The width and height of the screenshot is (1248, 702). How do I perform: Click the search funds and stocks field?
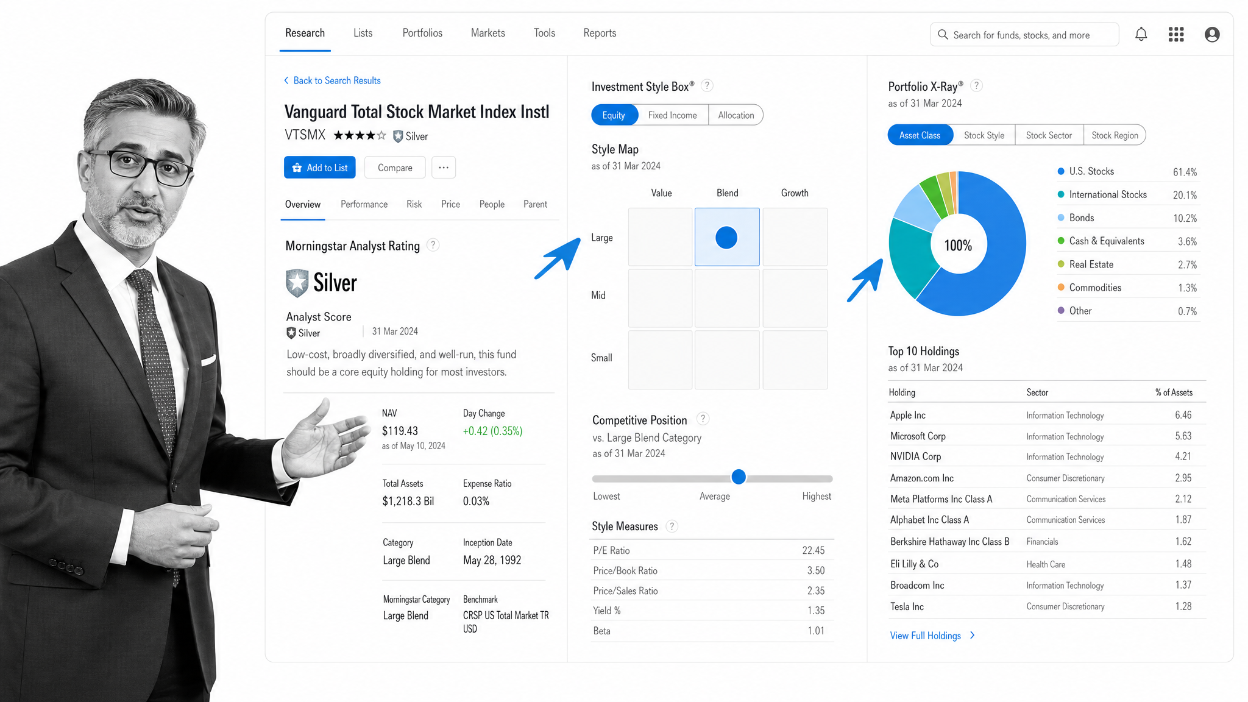1024,35
